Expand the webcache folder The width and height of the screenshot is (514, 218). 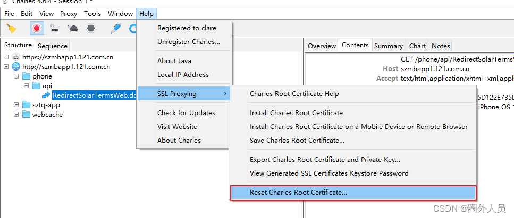(x=16, y=114)
